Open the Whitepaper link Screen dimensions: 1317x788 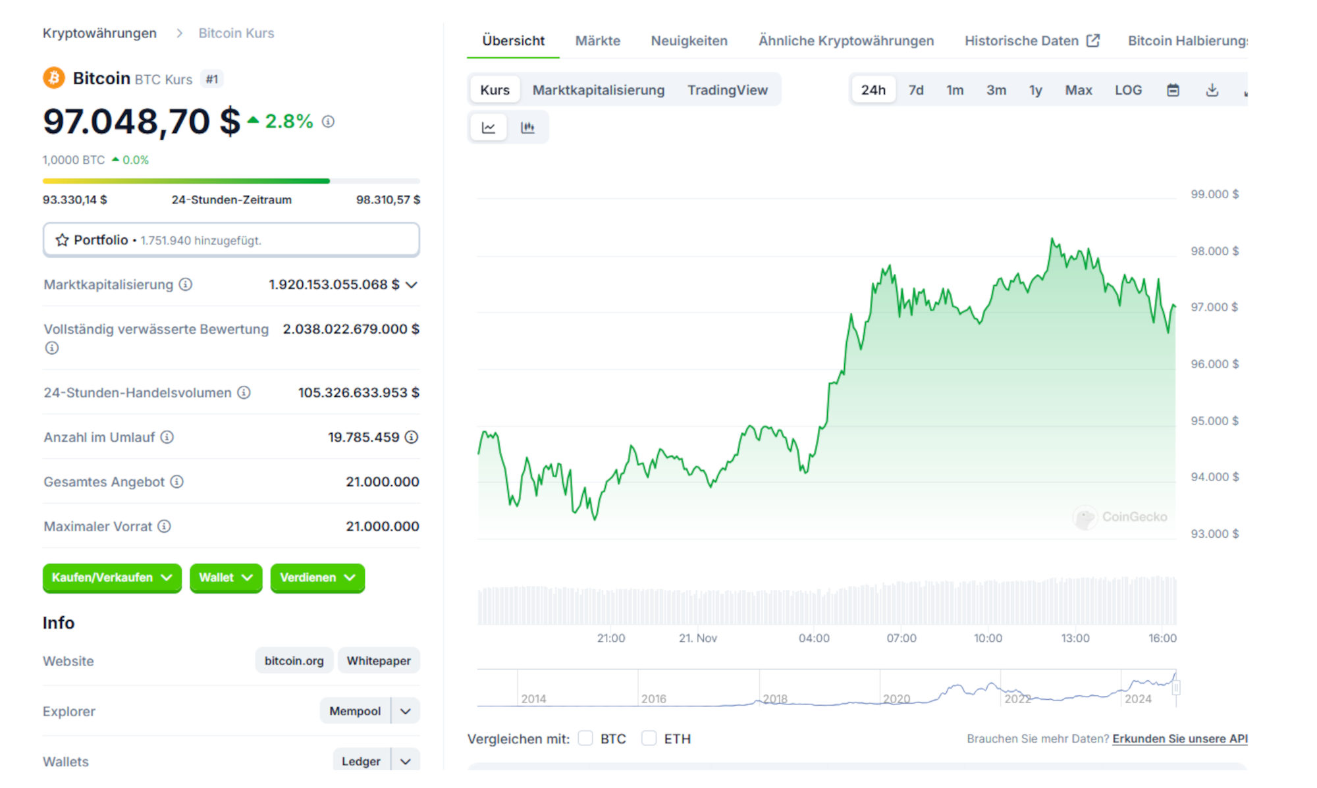(379, 661)
